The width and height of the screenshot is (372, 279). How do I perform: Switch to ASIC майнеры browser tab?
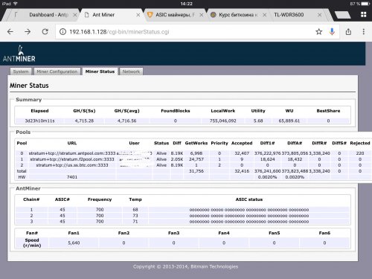pos(175,15)
